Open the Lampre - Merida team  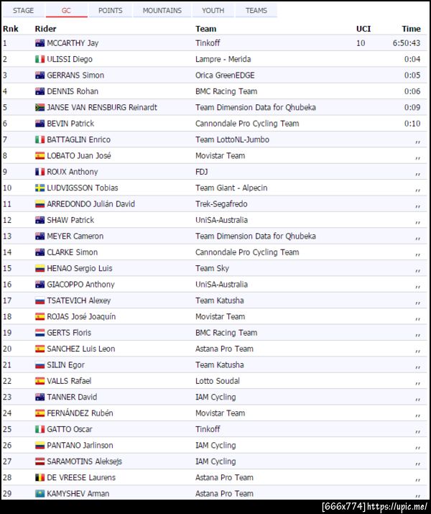click(x=223, y=59)
